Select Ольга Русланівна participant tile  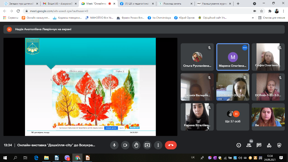point(197,57)
